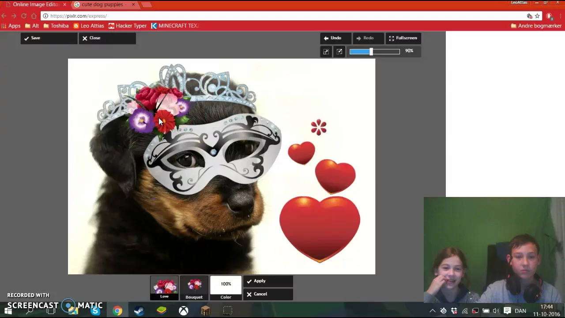Open the Toshiba bookmarks folder

56,26
